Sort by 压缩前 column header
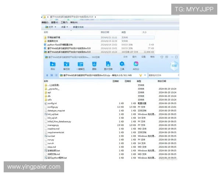Viewport: 221px width, 176px height. coord(116,81)
